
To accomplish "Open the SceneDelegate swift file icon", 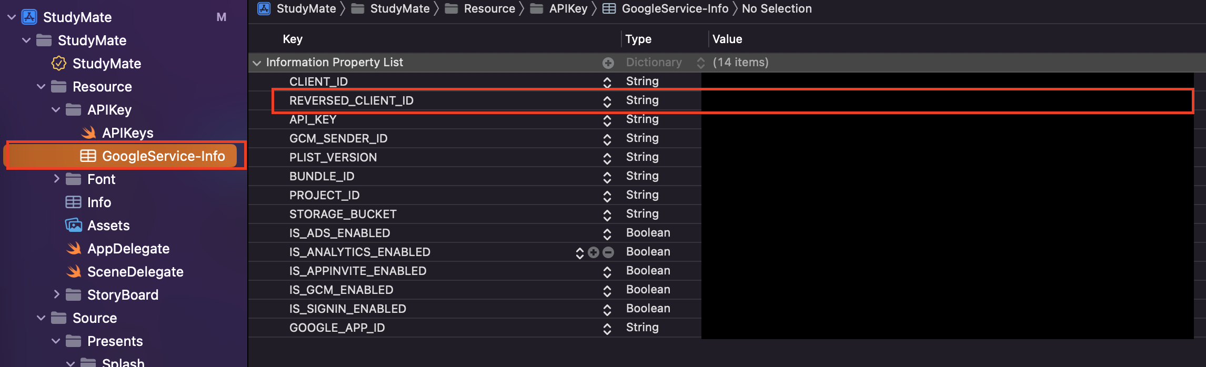I will [x=74, y=271].
